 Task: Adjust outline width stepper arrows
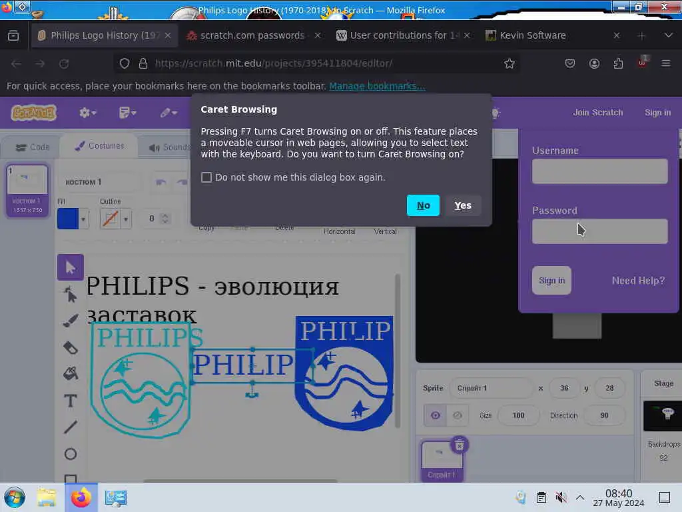click(165, 219)
